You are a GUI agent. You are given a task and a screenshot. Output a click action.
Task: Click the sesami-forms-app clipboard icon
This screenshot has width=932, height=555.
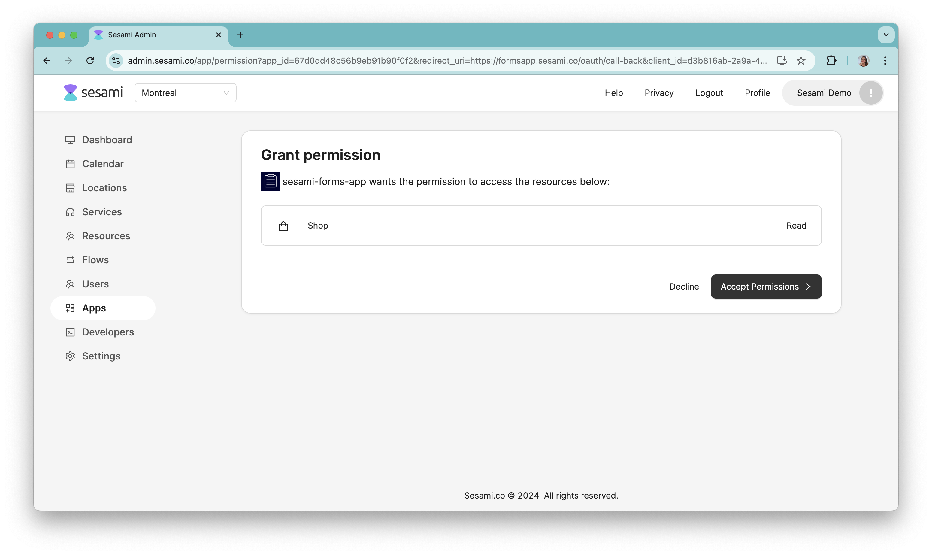(x=270, y=181)
